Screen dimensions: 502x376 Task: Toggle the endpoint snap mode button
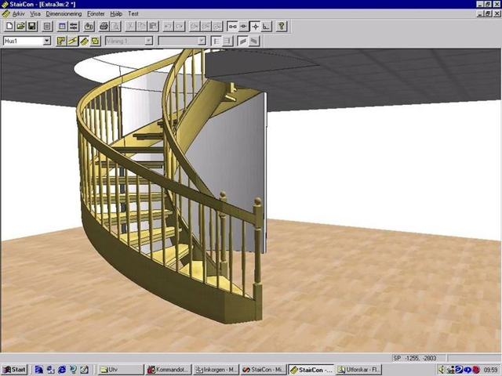(x=232, y=26)
